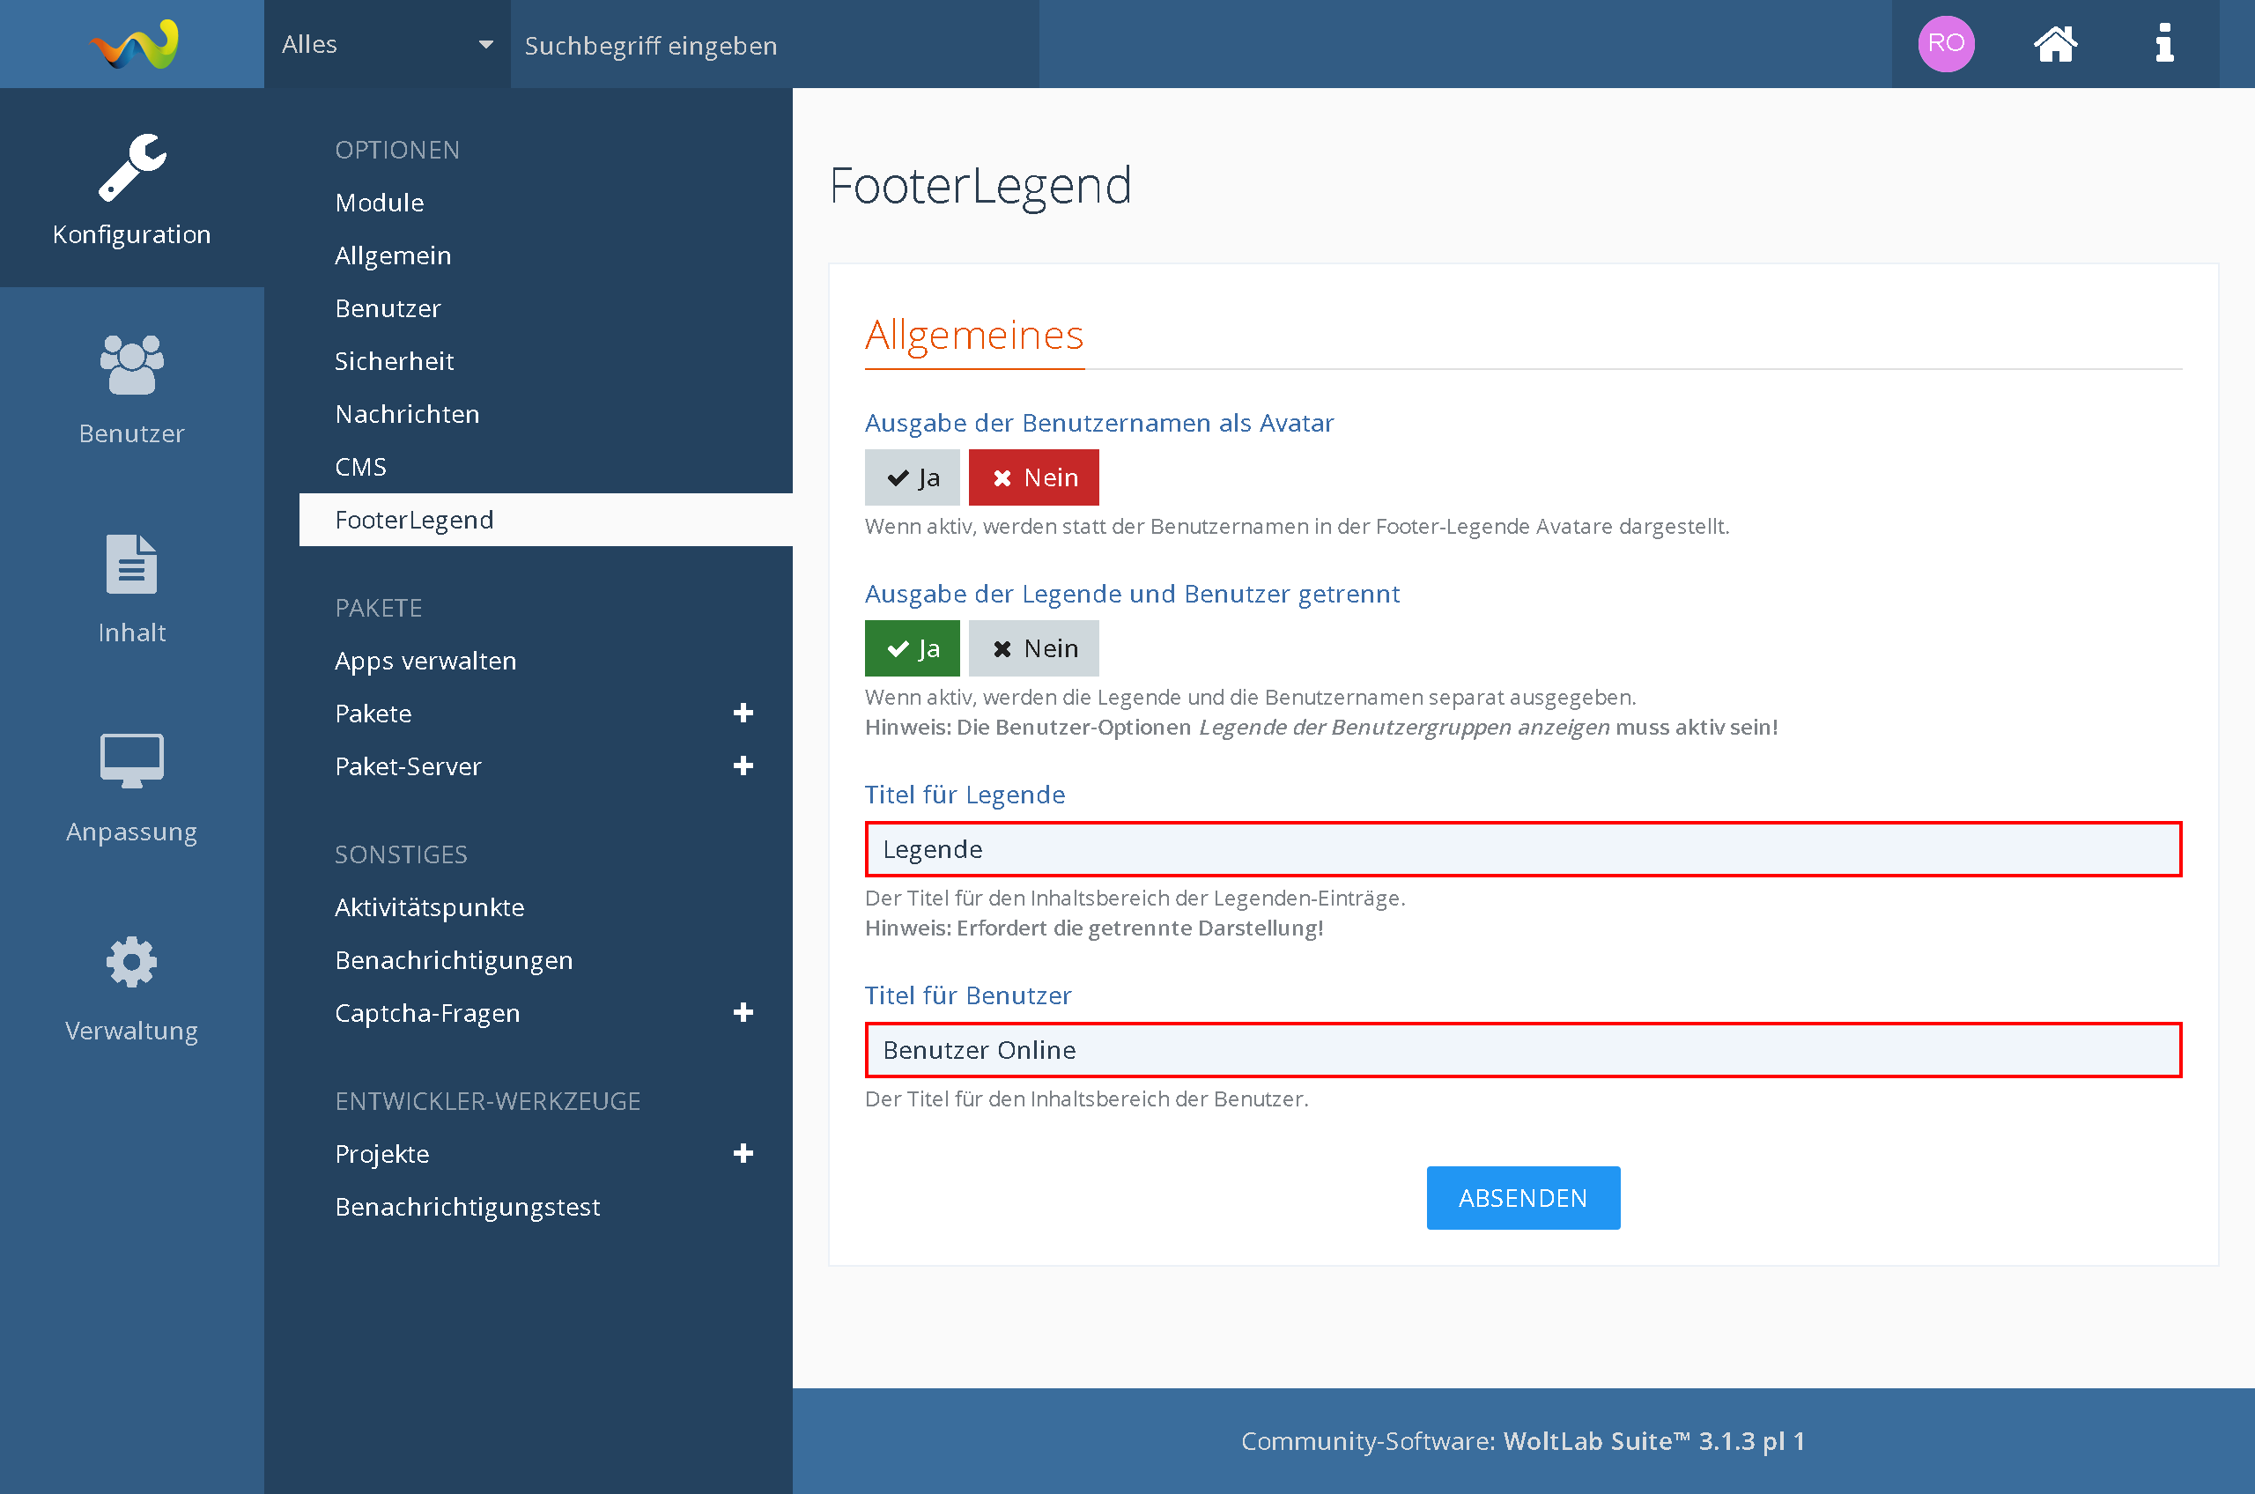
Task: Open the RO user avatar menu
Action: pos(1946,44)
